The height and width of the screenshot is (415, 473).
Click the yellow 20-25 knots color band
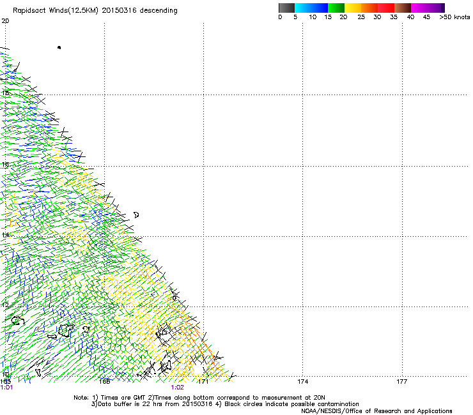click(353, 8)
